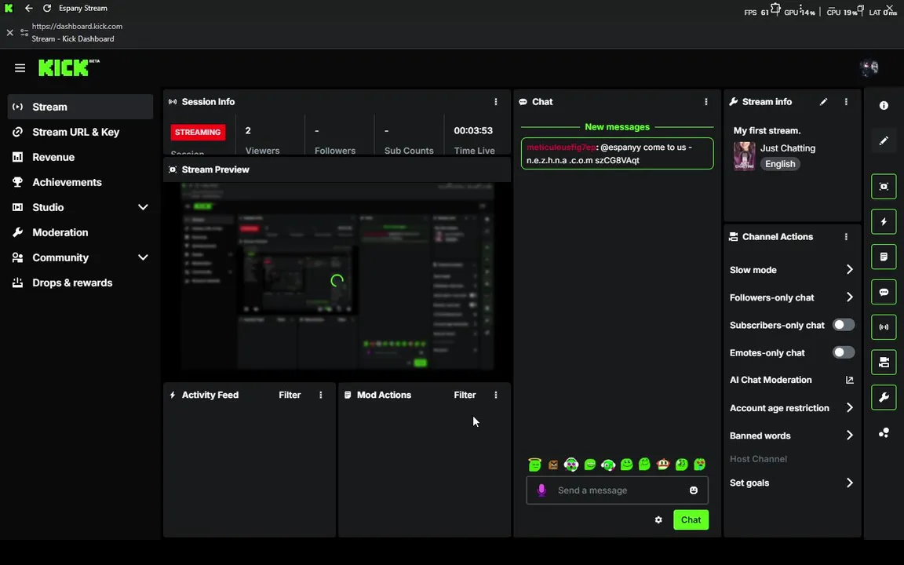The width and height of the screenshot is (904, 565).
Task: Edit stream info with pencil icon
Action: point(823,101)
